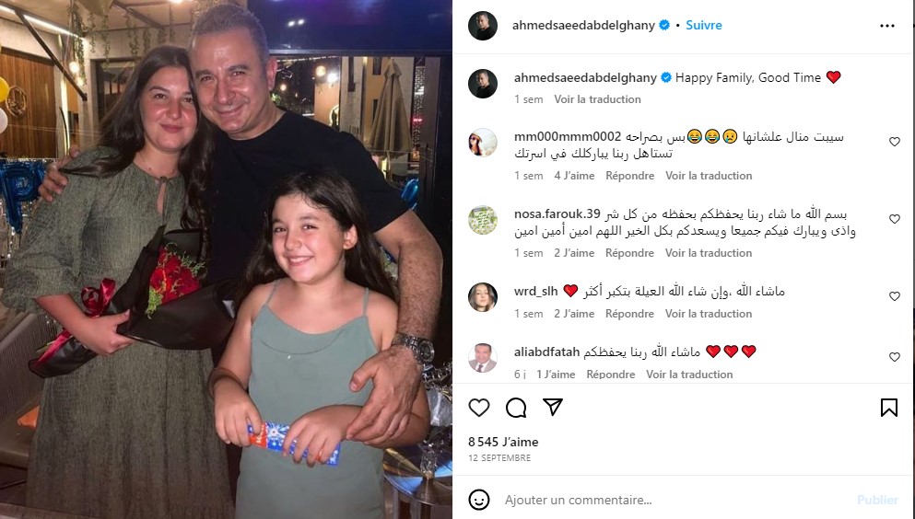Open wrd_slh's profile avatar
Screen dimensions: 915x519
click(x=483, y=297)
